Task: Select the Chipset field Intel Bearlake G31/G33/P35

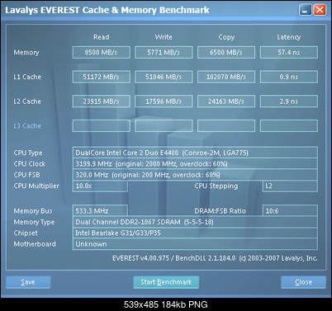Action: (x=195, y=233)
